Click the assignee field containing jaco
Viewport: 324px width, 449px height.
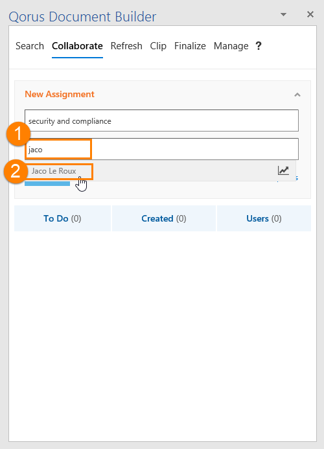(161, 149)
